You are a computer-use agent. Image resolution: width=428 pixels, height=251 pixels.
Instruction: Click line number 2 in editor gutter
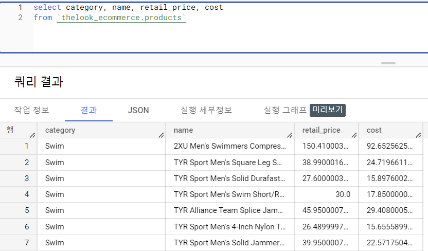click(21, 17)
